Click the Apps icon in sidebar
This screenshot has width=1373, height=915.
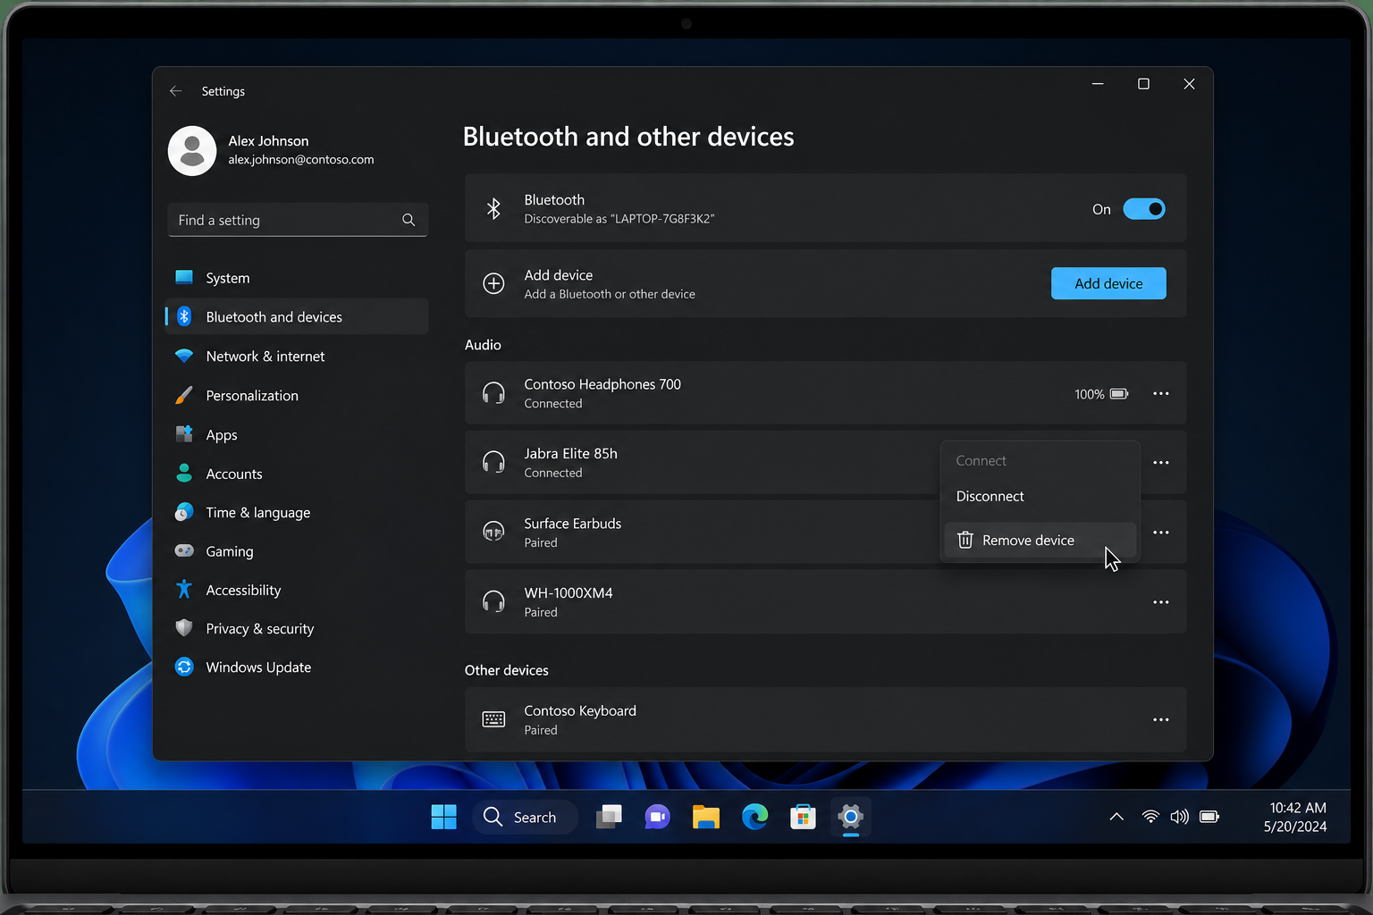tap(184, 434)
